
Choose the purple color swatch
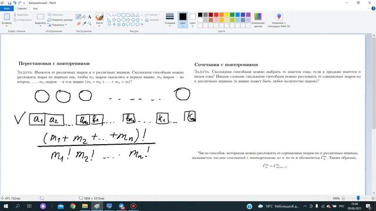(248, 15)
